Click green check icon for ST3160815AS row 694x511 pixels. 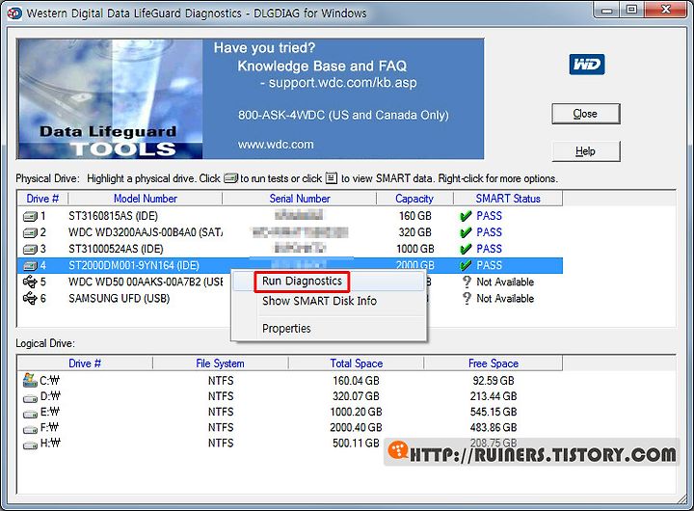pyautogui.click(x=466, y=216)
